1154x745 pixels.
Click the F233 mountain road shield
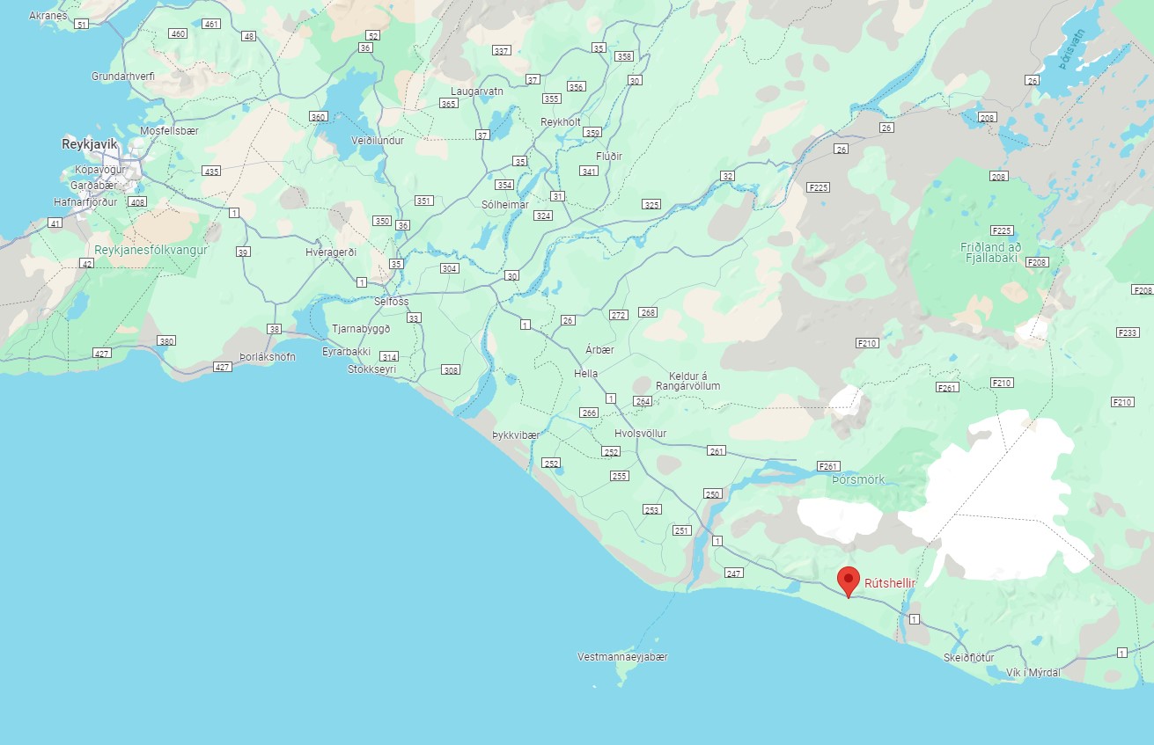coord(1127,332)
